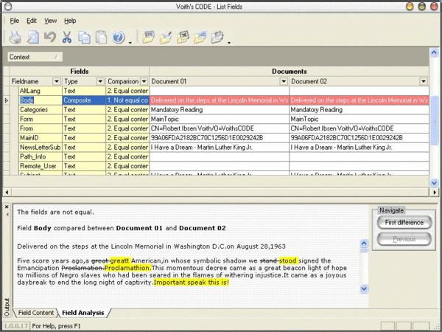This screenshot has width=442, height=332.
Task: Click the folder icon with black X mark
Action: click(183, 38)
